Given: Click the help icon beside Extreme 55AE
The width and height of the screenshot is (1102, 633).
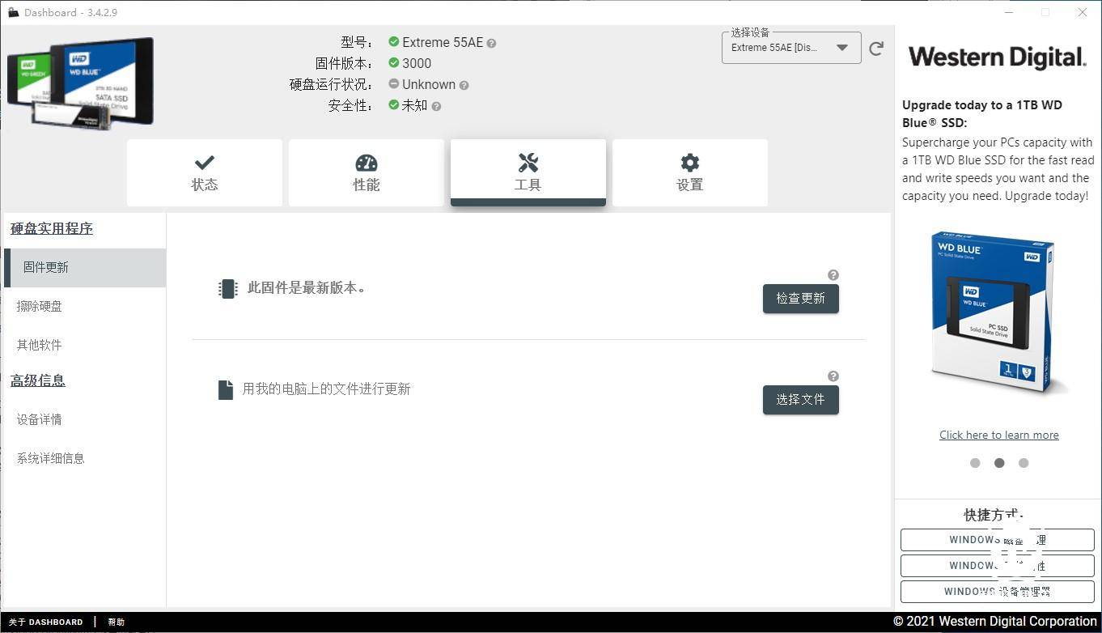Looking at the screenshot, I should [x=491, y=43].
